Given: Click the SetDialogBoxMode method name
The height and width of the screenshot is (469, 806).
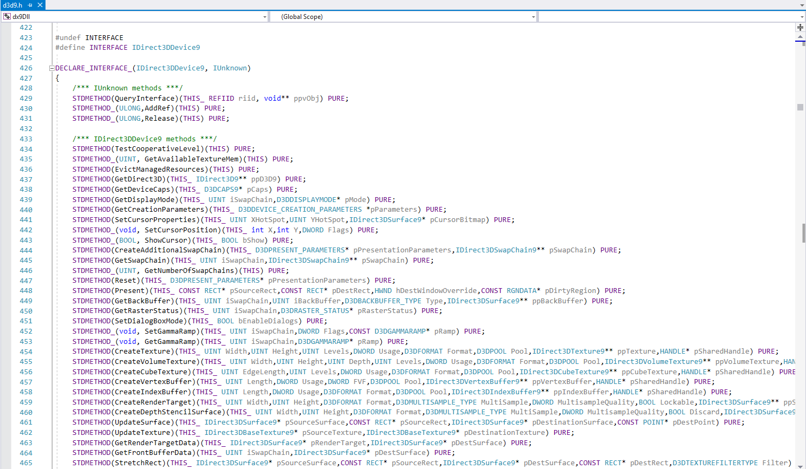Looking at the screenshot, I should [x=149, y=321].
